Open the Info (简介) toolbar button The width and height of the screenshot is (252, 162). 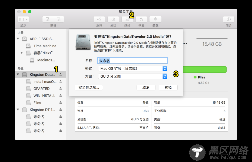coord(228,19)
